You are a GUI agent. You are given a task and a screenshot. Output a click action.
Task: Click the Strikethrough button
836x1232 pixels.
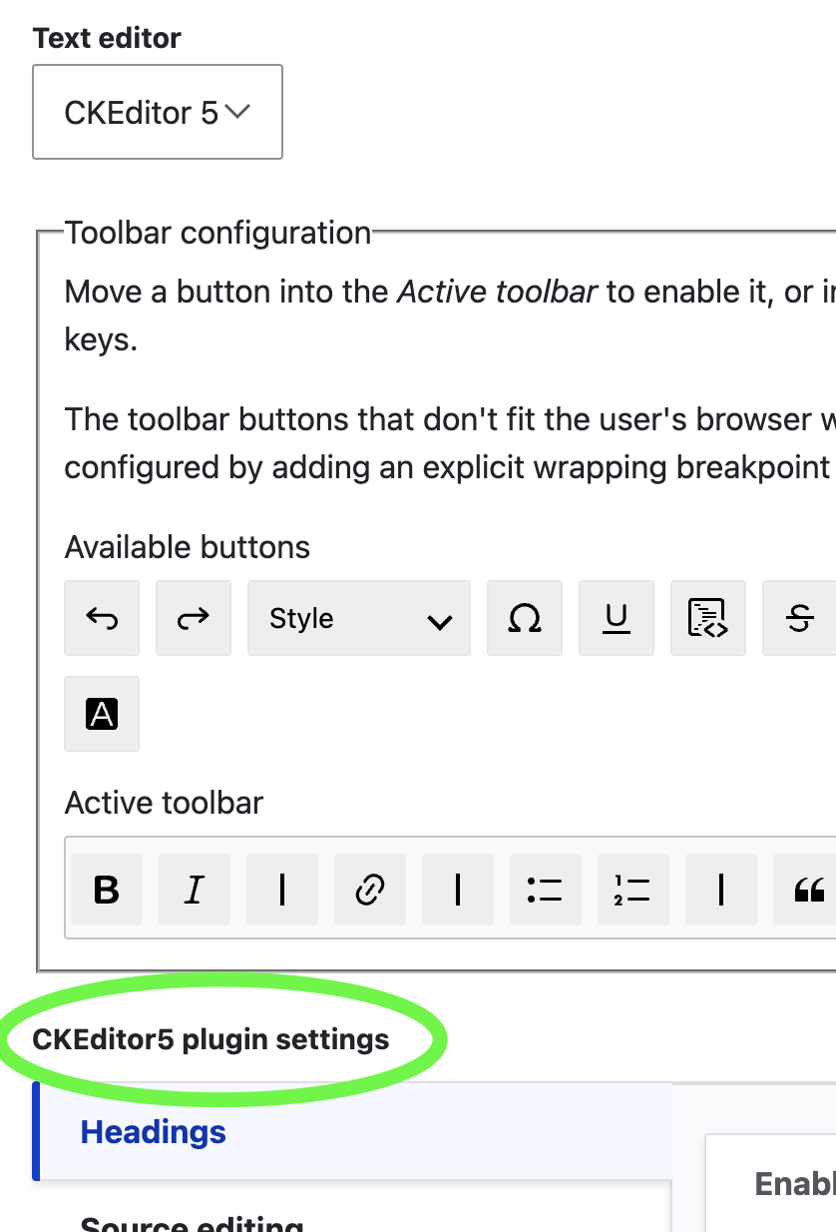coord(799,618)
